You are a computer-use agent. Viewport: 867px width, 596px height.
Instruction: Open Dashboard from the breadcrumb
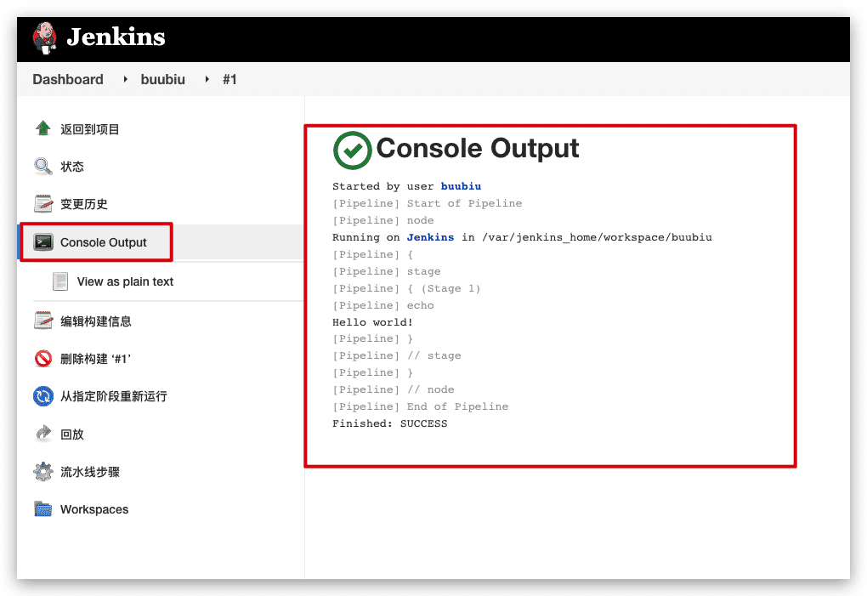pos(68,79)
